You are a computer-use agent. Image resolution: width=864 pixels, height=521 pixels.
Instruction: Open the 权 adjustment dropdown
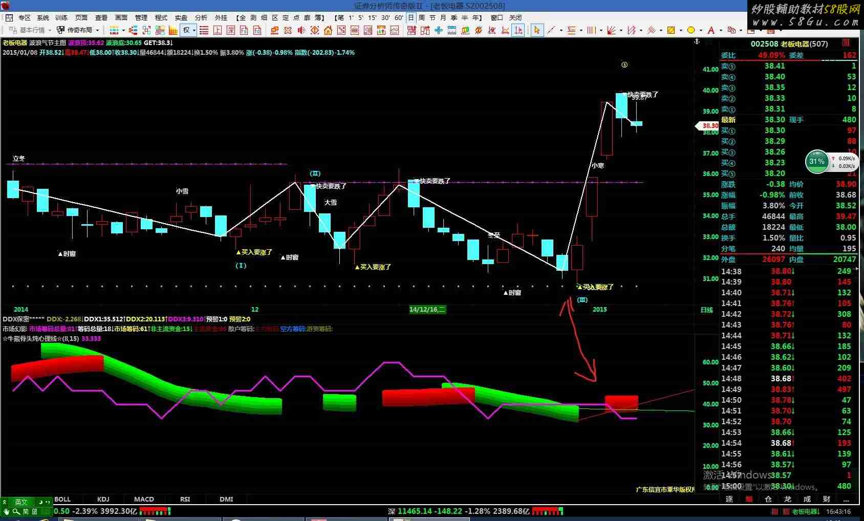[x=188, y=30]
